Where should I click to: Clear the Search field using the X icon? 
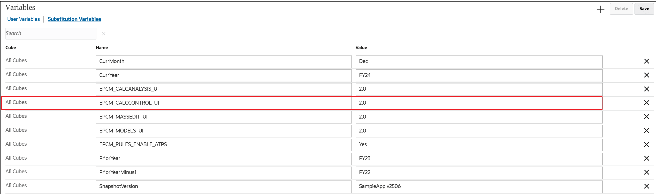103,34
